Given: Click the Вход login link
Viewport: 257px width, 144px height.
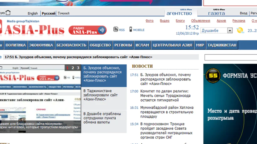Looking at the screenshot, I should 244,13.
